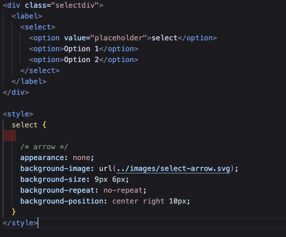The width and height of the screenshot is (286, 237).
Task: Click the right keyword value
Action: coord(154,201)
